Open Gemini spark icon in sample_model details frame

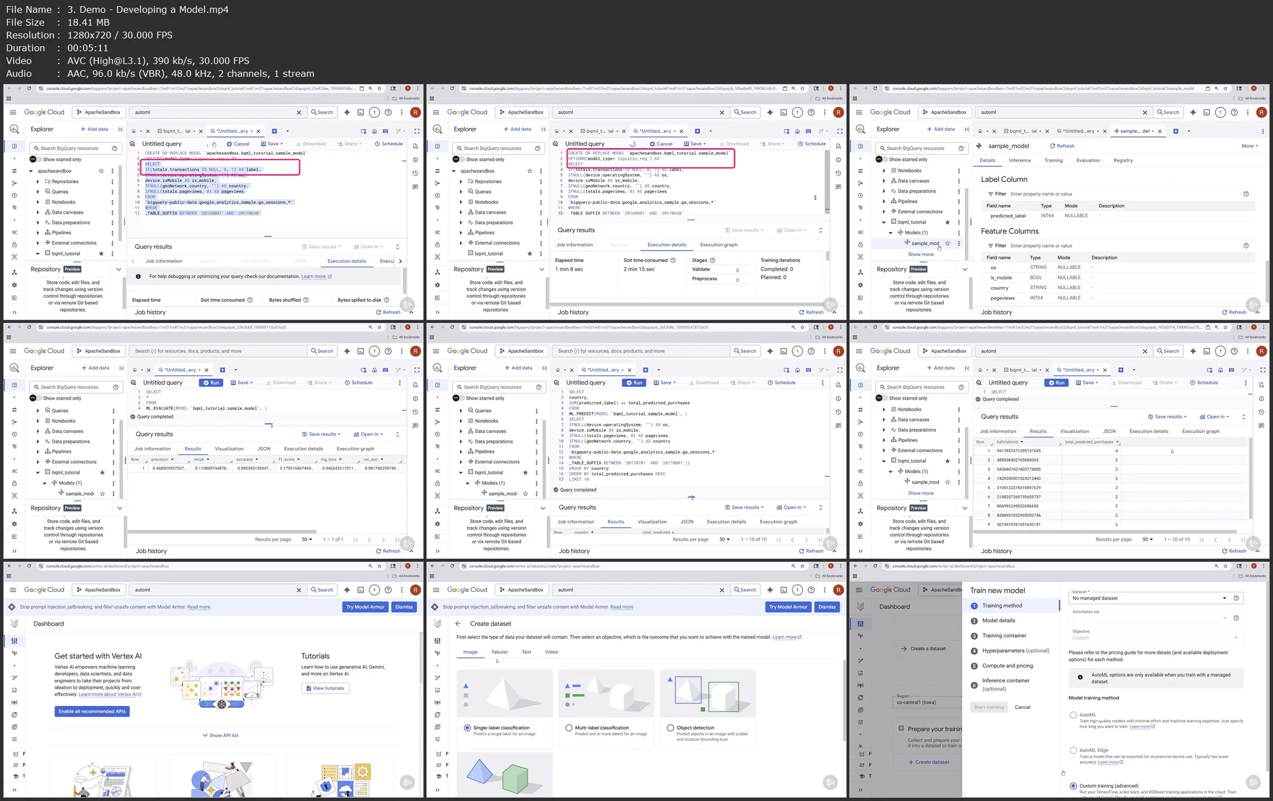click(1193, 112)
